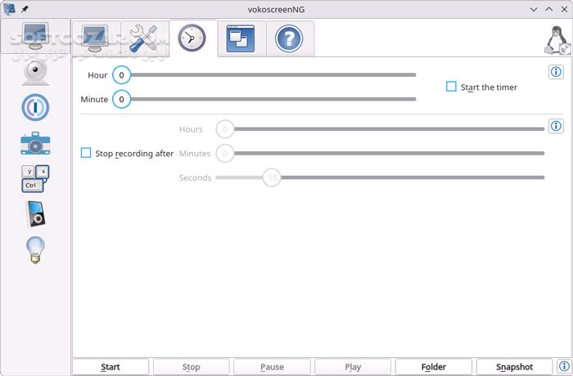Screen dimensions: 573x376
Task: Click the Hour label text
Action: pos(97,75)
